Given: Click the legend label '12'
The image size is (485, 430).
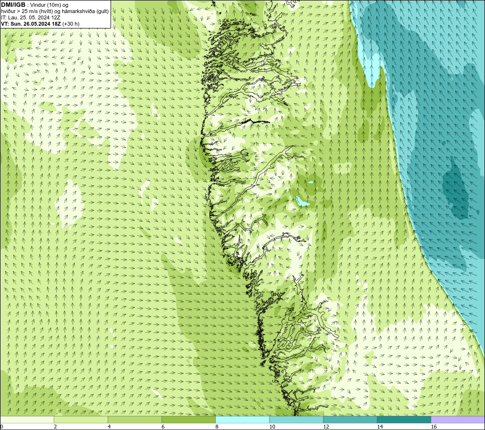Looking at the screenshot, I should pos(326,427).
